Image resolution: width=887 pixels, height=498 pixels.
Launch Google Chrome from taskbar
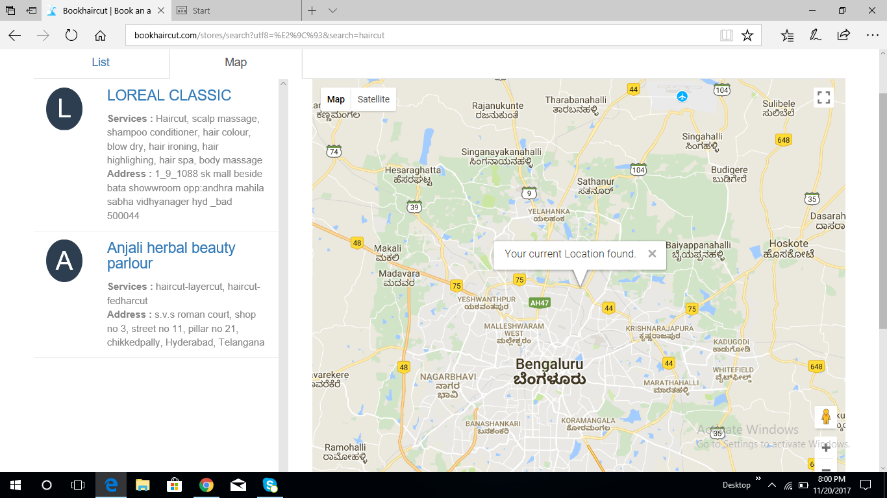click(x=206, y=485)
